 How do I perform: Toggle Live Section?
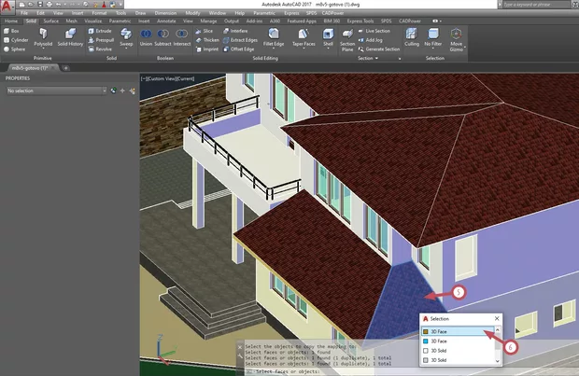click(375, 31)
